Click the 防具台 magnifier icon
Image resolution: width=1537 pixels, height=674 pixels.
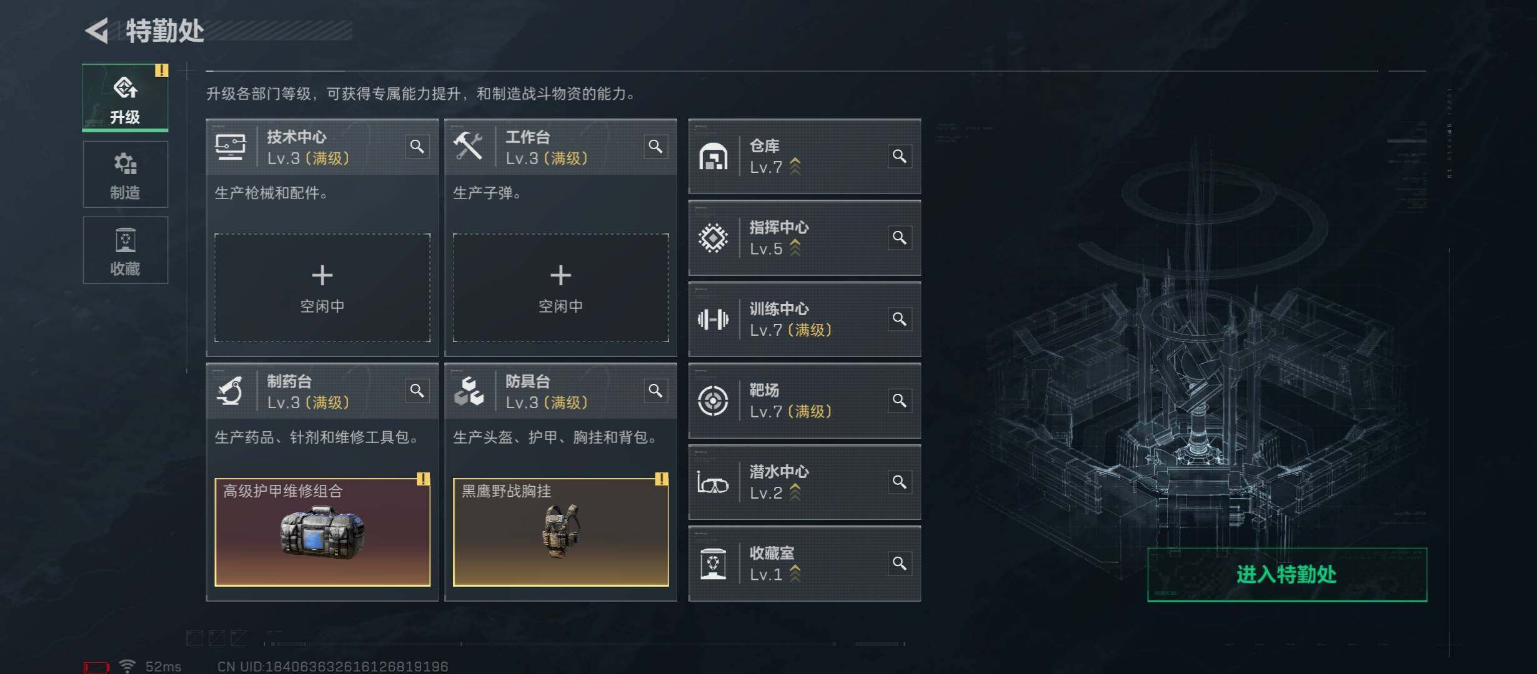655,391
